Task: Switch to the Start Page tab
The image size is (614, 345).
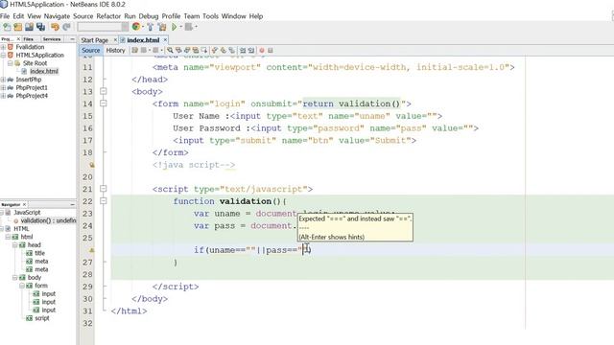Action: [94, 40]
